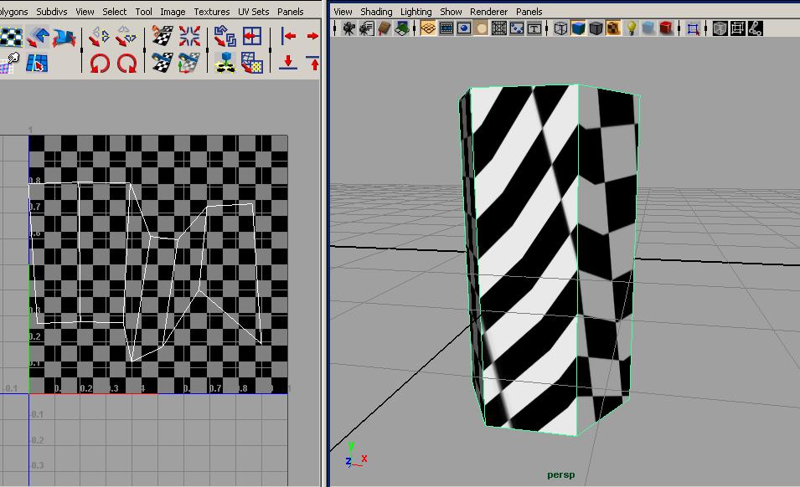Viewport: 800px width, 487px height.
Task: Click the blue grid with red cursor icon
Action: coord(37,63)
